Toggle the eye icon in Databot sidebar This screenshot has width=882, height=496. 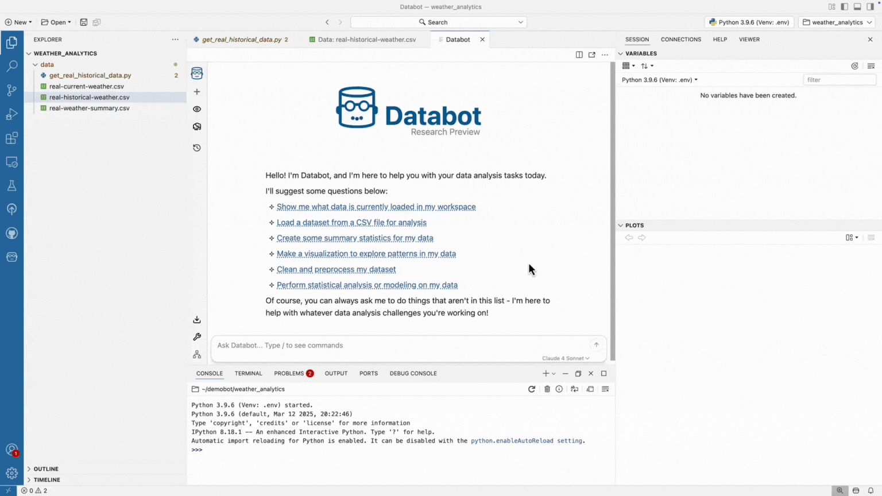[197, 109]
